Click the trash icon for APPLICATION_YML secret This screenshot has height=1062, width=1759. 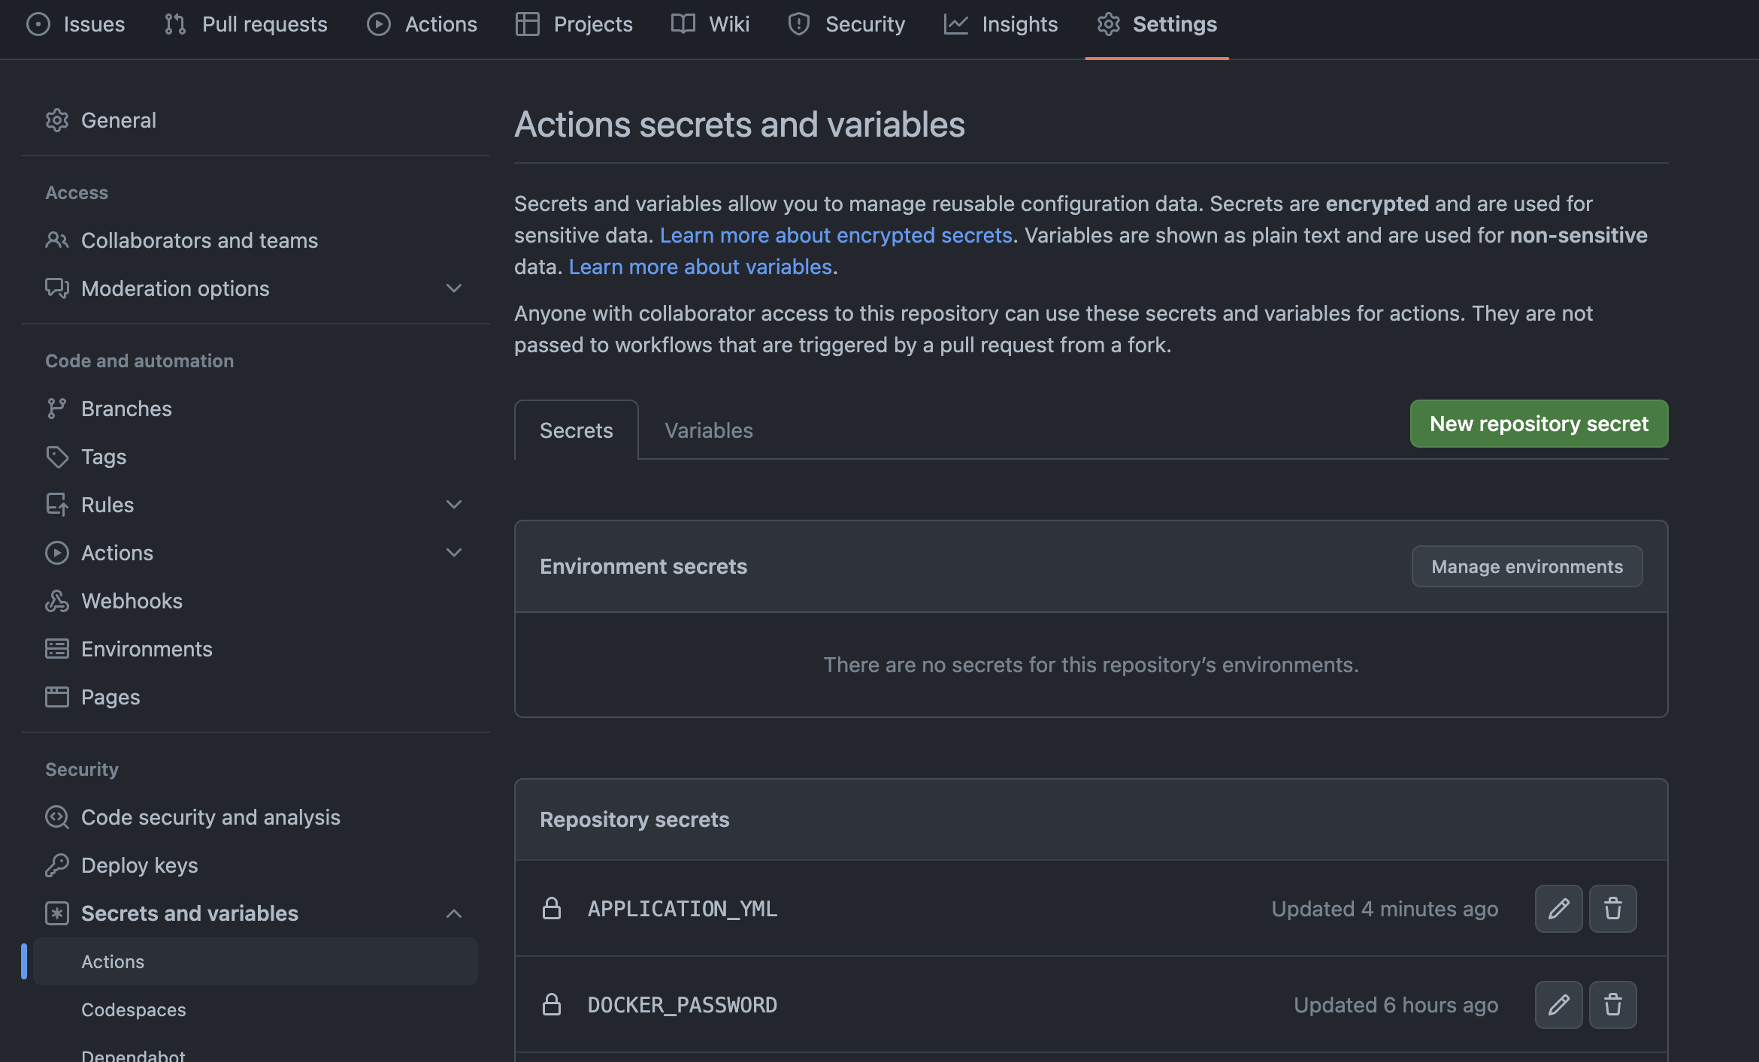coord(1612,909)
